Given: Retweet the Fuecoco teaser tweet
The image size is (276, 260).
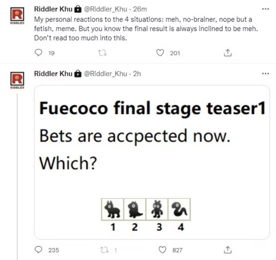Looking at the screenshot, I should (x=99, y=250).
